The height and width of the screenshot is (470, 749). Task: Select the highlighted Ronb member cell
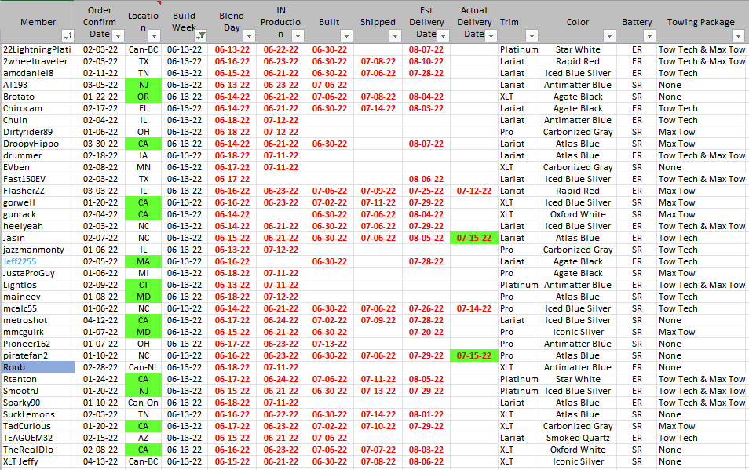point(38,367)
